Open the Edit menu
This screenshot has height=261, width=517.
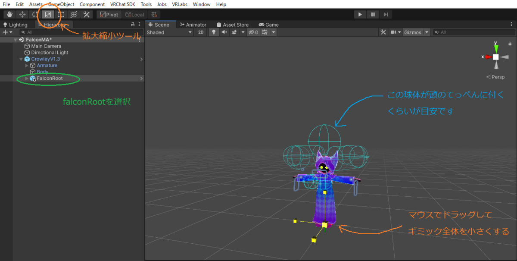coord(20,4)
